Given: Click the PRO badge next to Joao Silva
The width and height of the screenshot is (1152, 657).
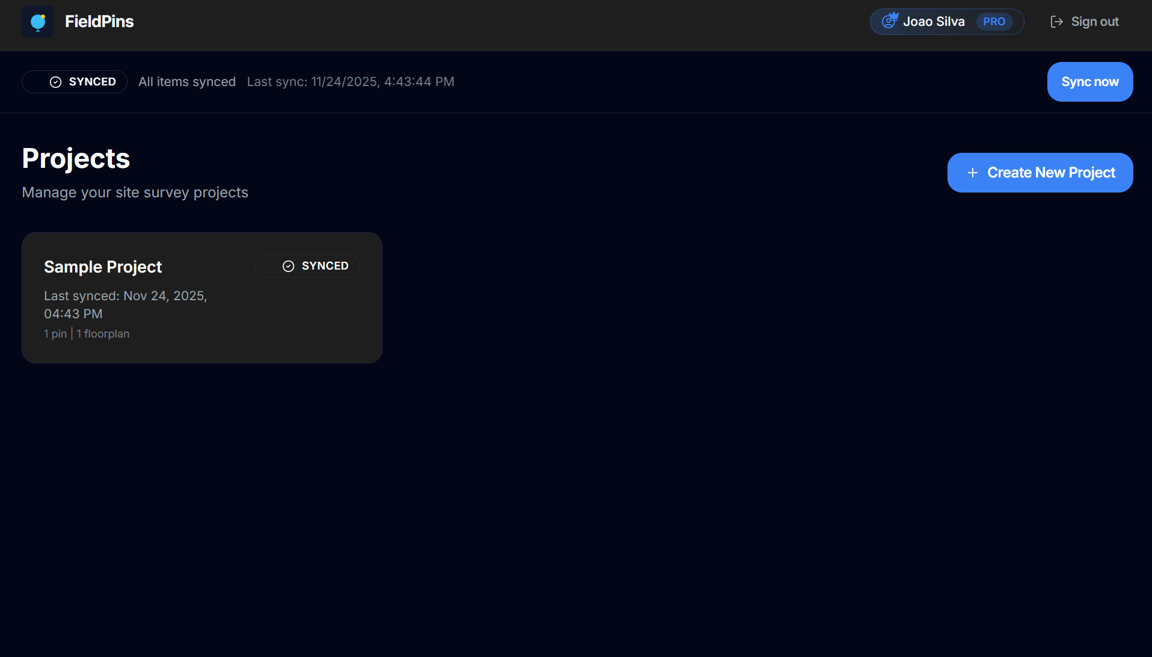Looking at the screenshot, I should coord(994,21).
